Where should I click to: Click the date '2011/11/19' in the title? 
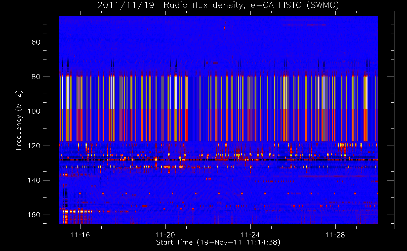[126, 5]
